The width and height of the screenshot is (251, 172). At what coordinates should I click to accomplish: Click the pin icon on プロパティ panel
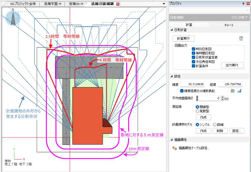point(243,3)
